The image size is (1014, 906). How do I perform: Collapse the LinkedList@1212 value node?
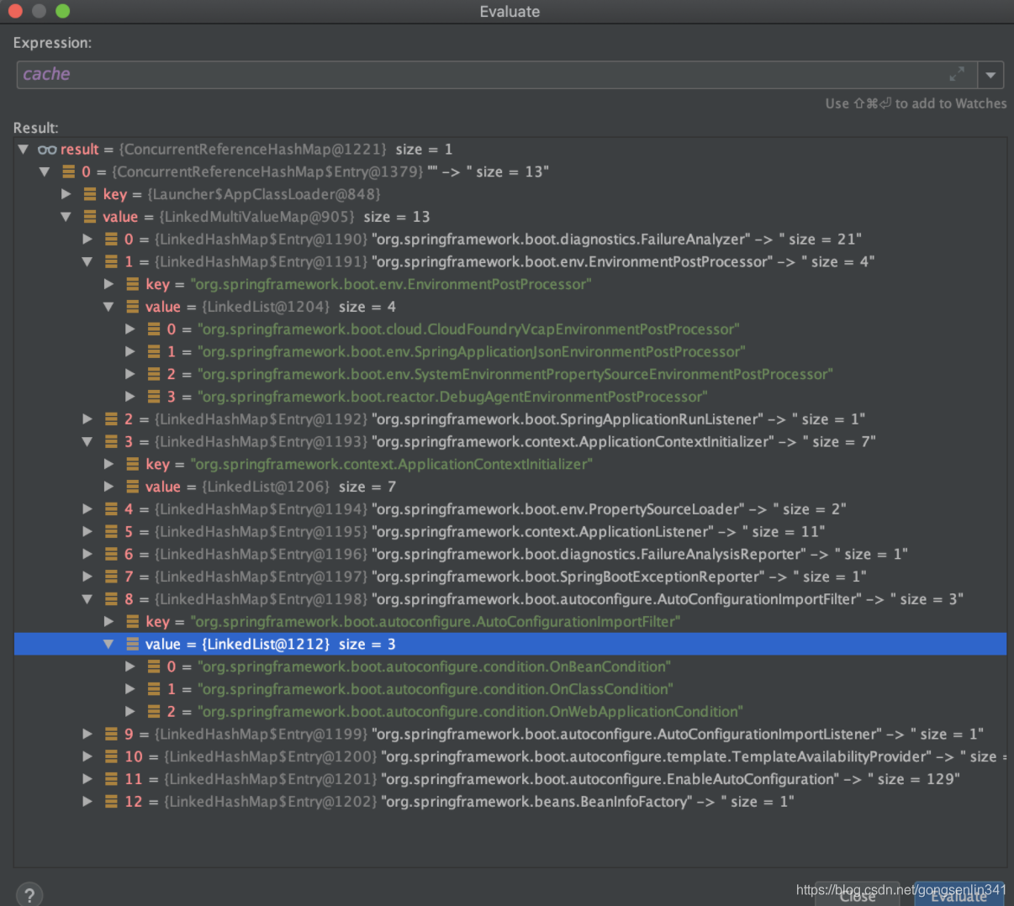[x=108, y=645]
